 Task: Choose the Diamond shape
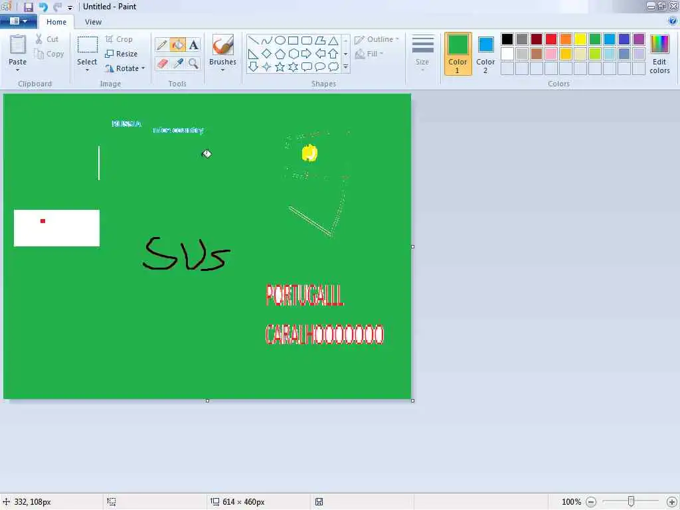(267, 54)
